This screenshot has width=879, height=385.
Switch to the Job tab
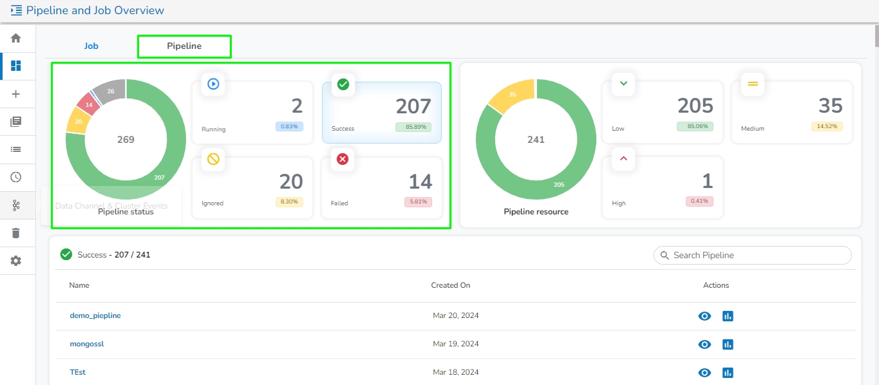point(91,46)
